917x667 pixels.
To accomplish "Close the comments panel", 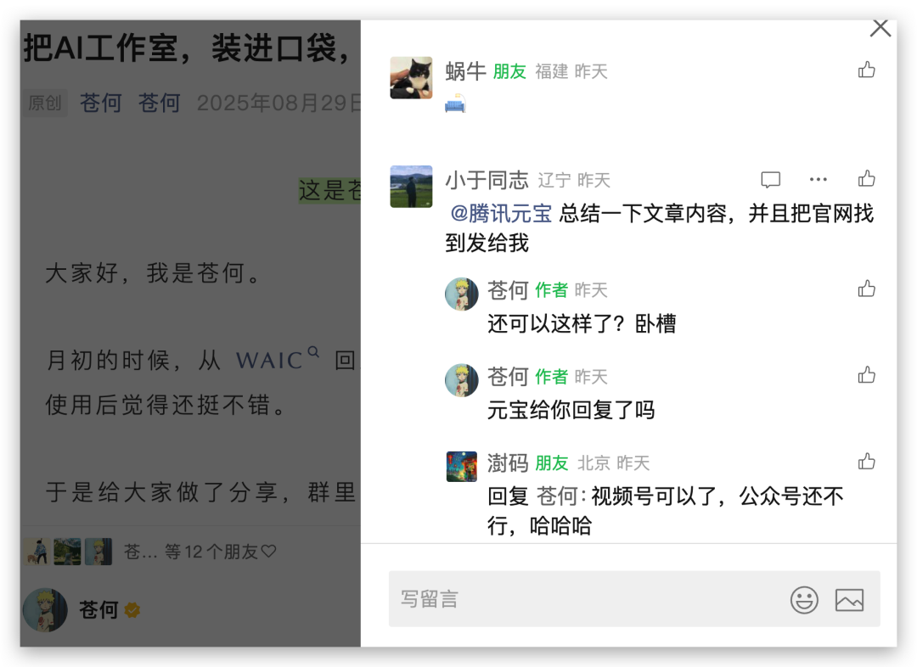I will 880,27.
